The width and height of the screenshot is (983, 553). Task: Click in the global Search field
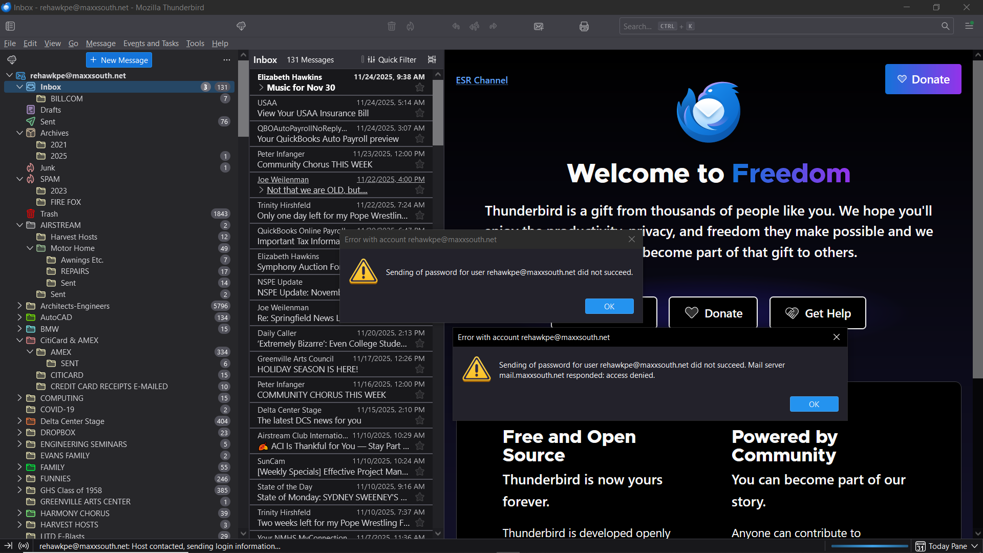pos(778,26)
